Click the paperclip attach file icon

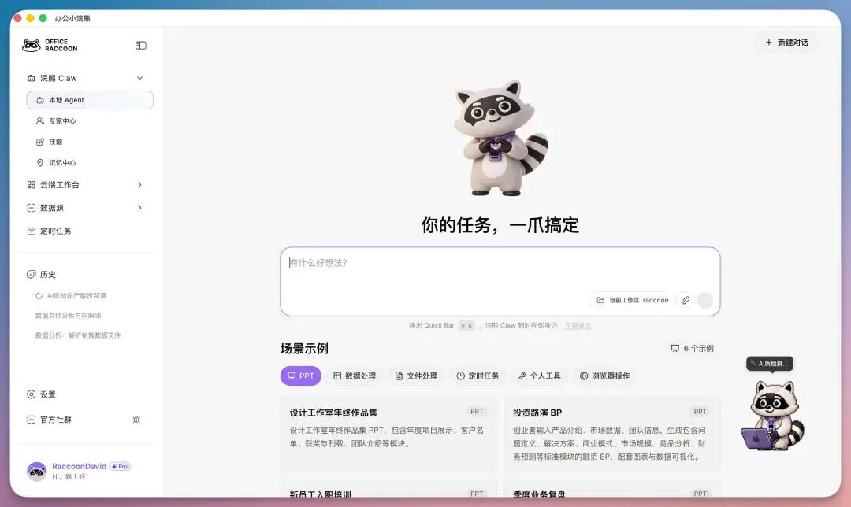coord(686,300)
